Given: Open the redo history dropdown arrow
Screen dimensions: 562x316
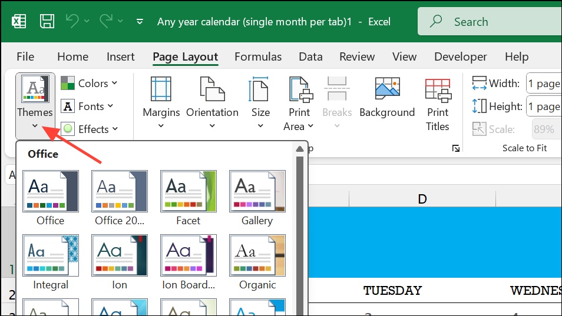Looking at the screenshot, I should point(120,21).
